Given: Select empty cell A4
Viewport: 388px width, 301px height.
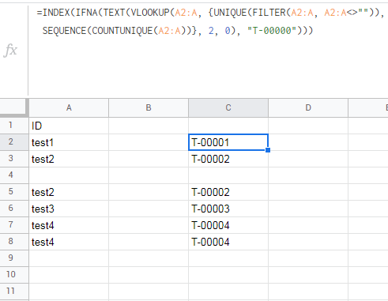Looking at the screenshot, I should pyautogui.click(x=69, y=175).
